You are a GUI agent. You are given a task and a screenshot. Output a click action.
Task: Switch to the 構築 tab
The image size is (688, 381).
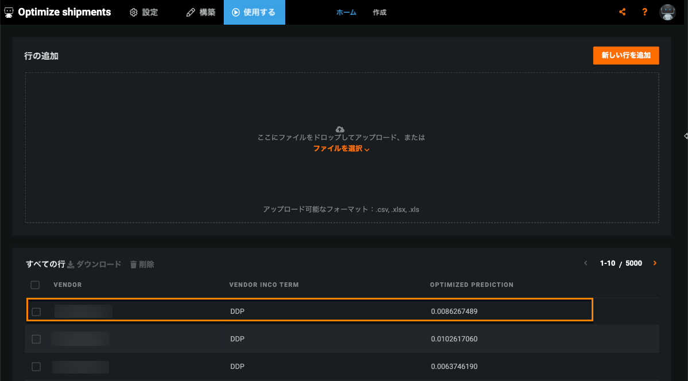click(201, 12)
